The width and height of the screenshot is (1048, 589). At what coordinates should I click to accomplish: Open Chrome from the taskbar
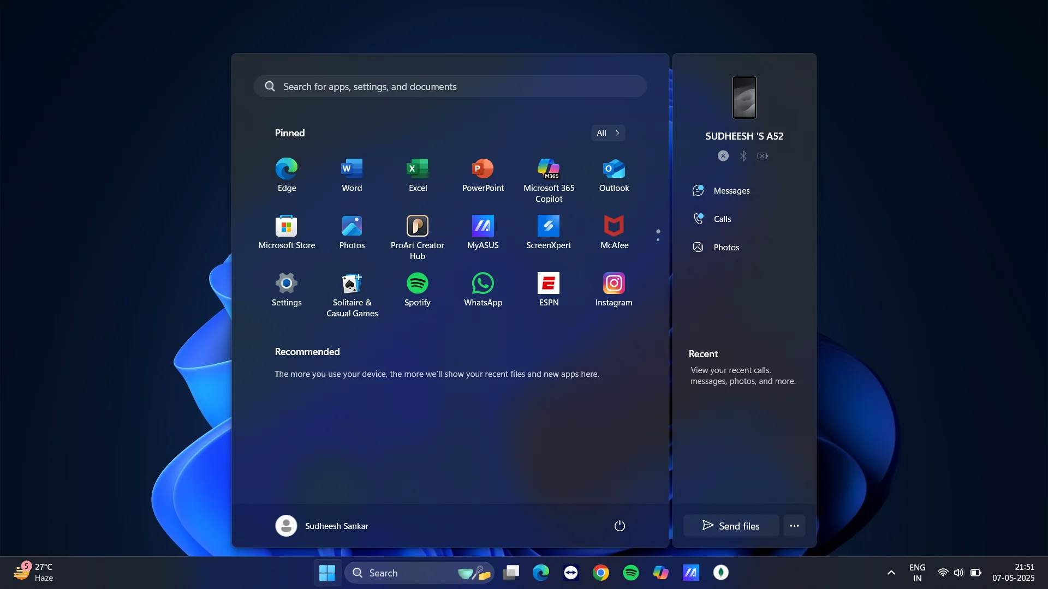point(600,573)
